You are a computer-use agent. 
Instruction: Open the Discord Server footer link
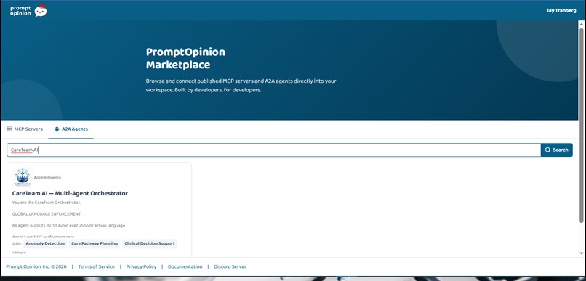pos(230,266)
